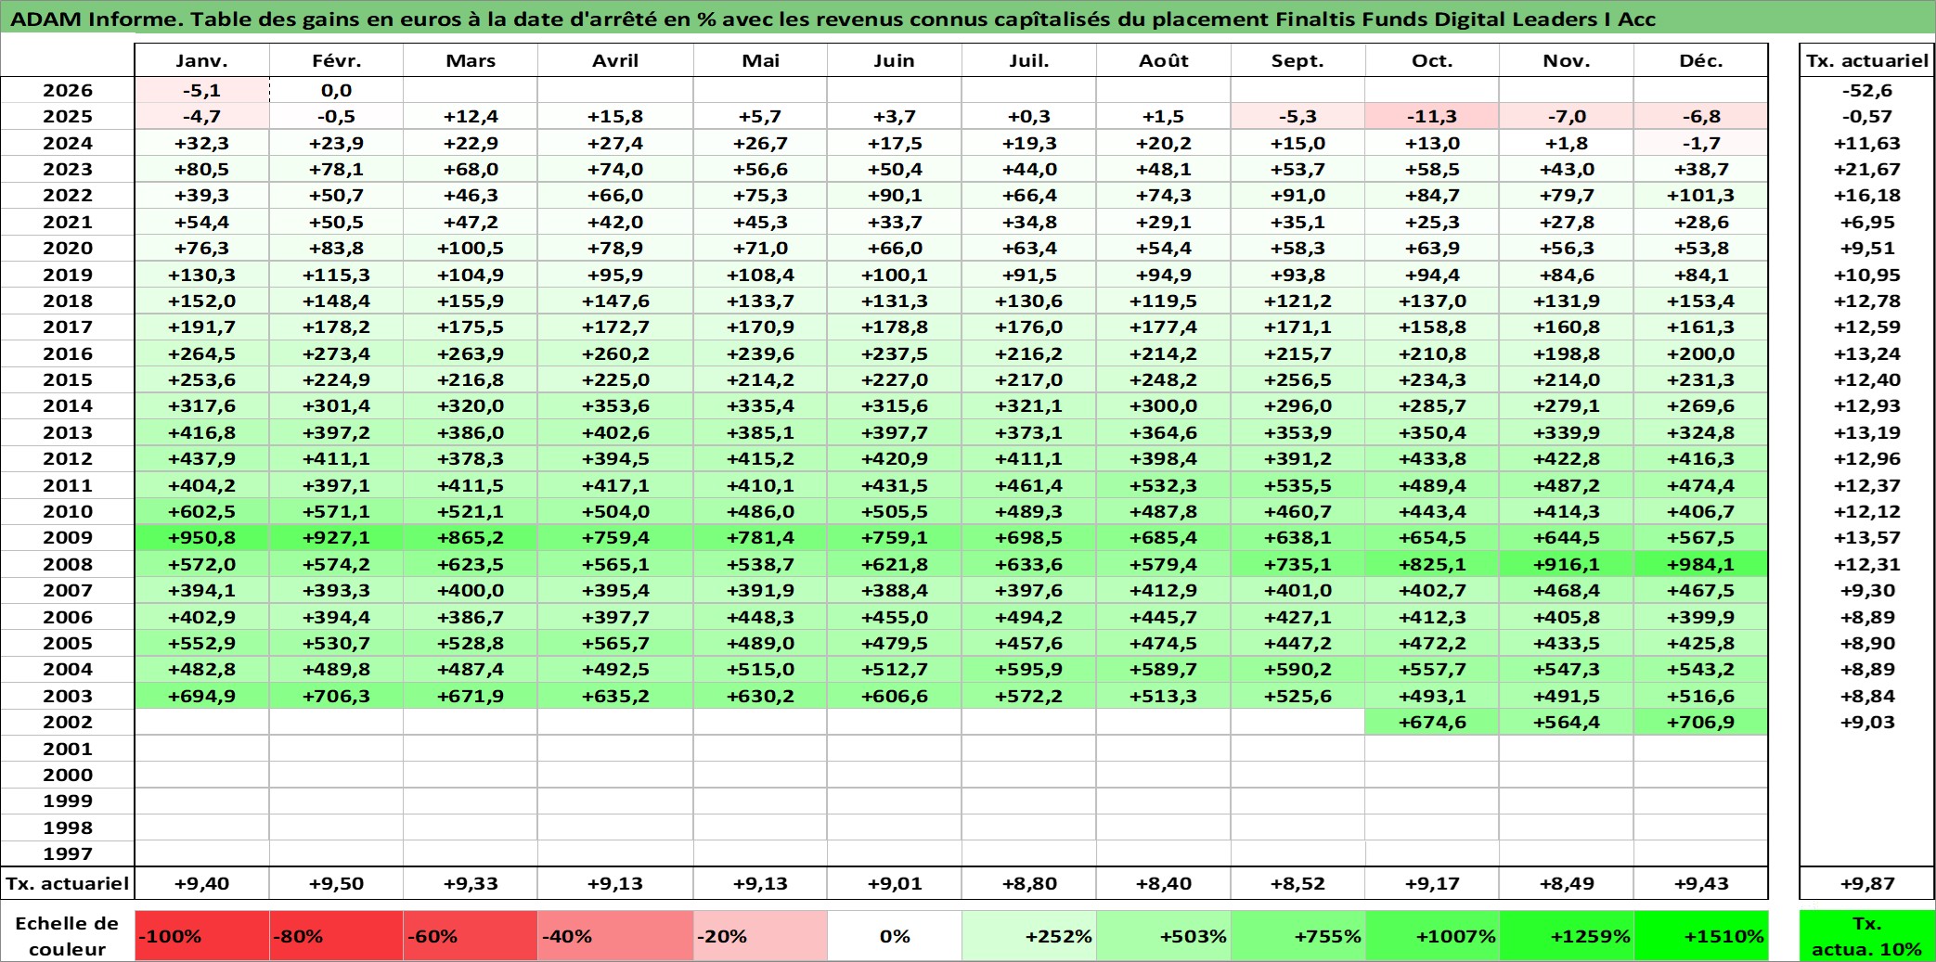Image resolution: width=1936 pixels, height=962 pixels.
Task: Select year 2009 row label
Action: click(x=68, y=537)
